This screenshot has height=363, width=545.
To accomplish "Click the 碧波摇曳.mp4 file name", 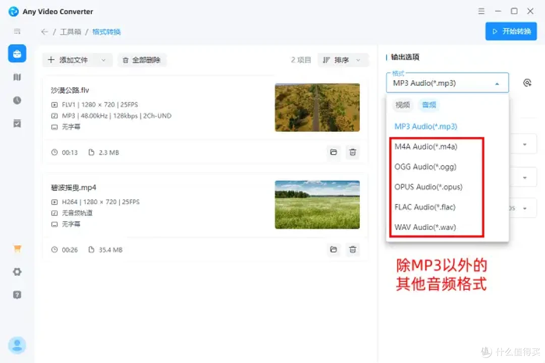I will pyautogui.click(x=73, y=187).
